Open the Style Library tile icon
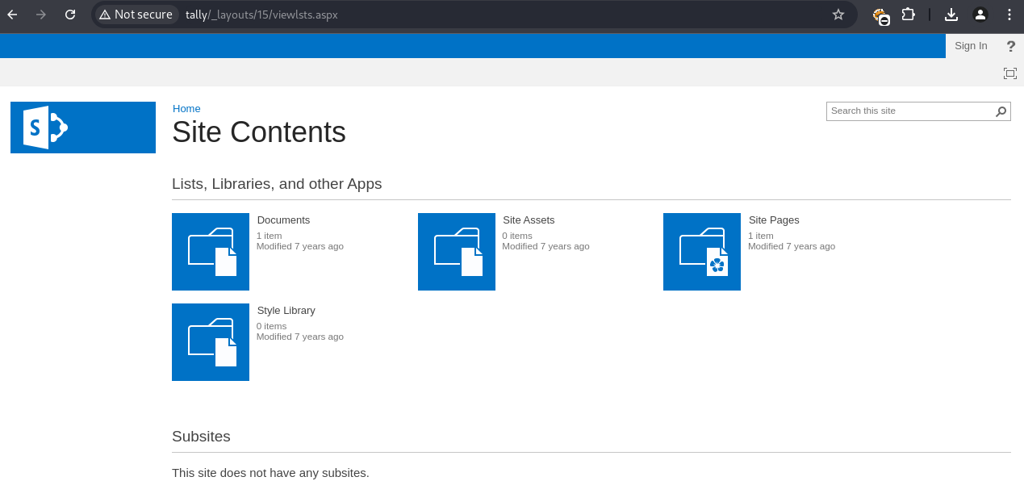This screenshot has width=1024, height=502. point(211,342)
